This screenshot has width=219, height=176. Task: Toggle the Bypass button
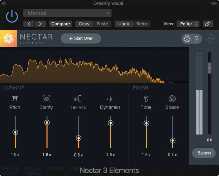(x=204, y=153)
